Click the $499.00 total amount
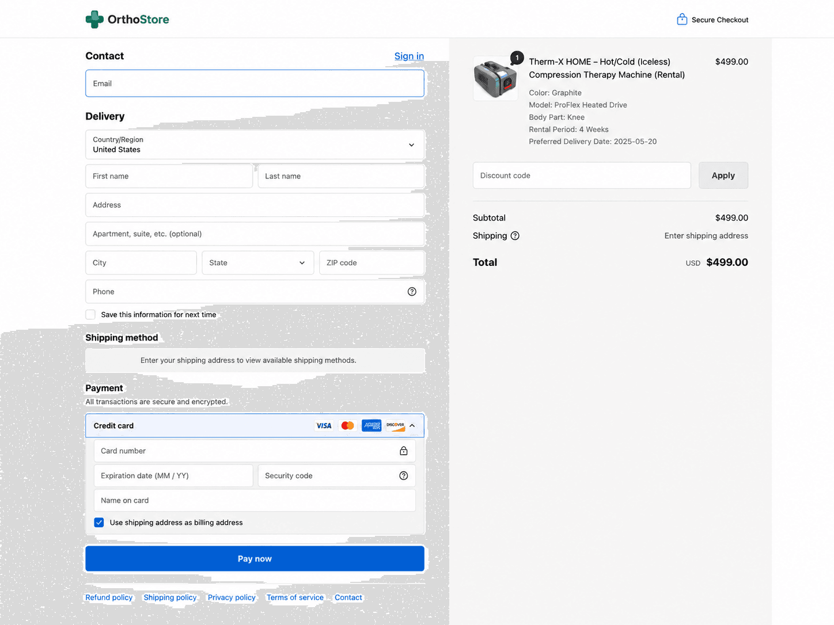The height and width of the screenshot is (625, 834). click(x=727, y=262)
